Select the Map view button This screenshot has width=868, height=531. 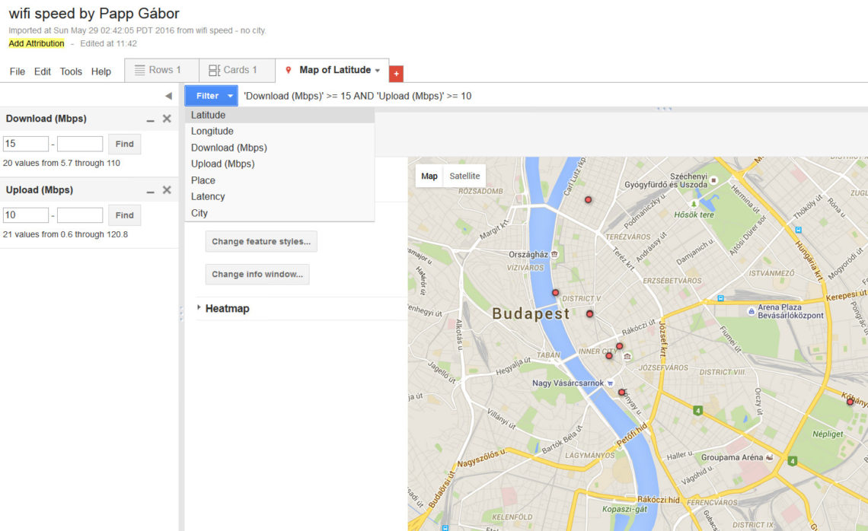[x=429, y=176]
